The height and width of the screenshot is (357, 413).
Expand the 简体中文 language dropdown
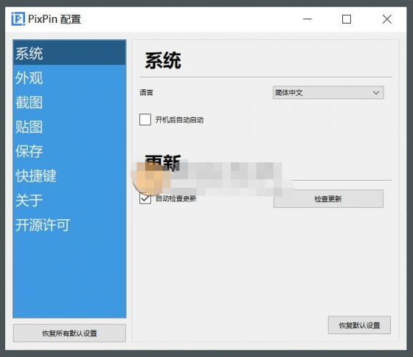coord(328,92)
